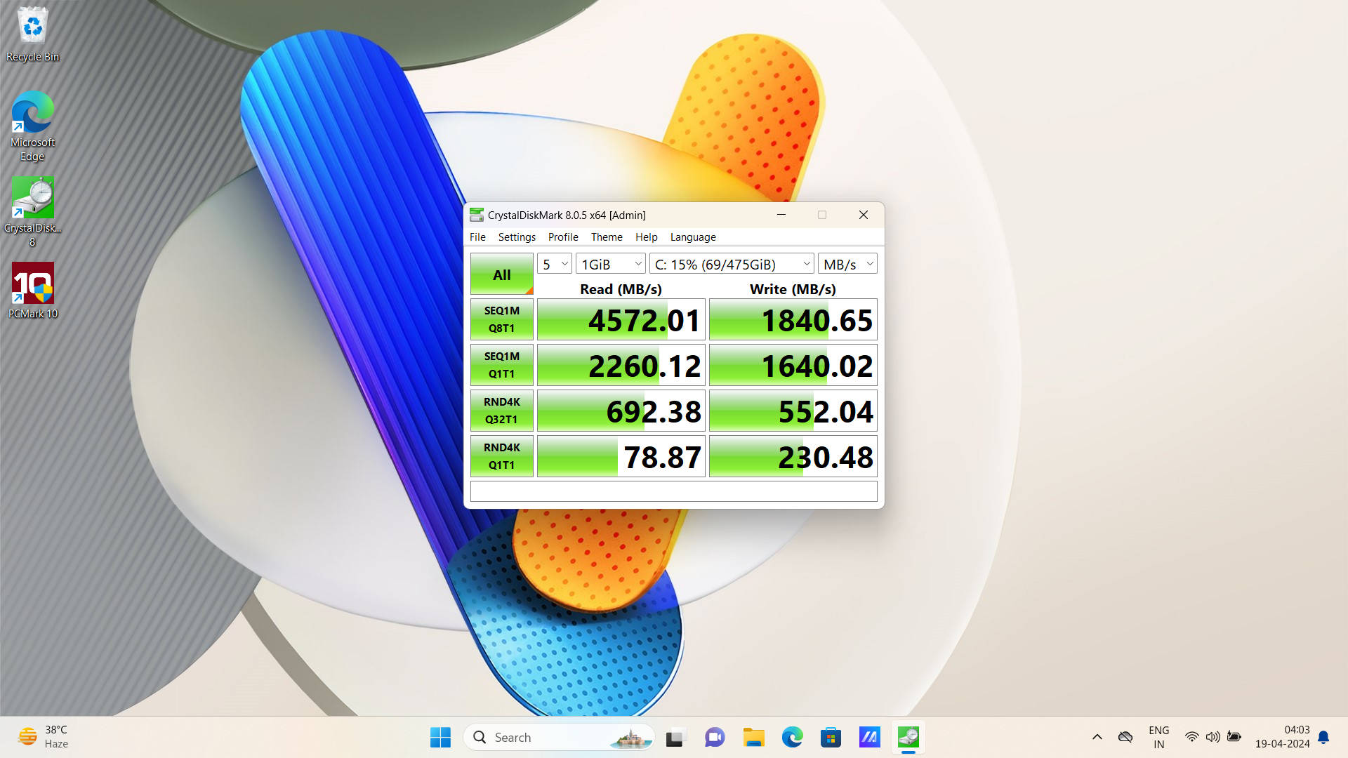The height and width of the screenshot is (758, 1348).
Task: Run the RND4K Q32T1 test button
Action: point(501,411)
